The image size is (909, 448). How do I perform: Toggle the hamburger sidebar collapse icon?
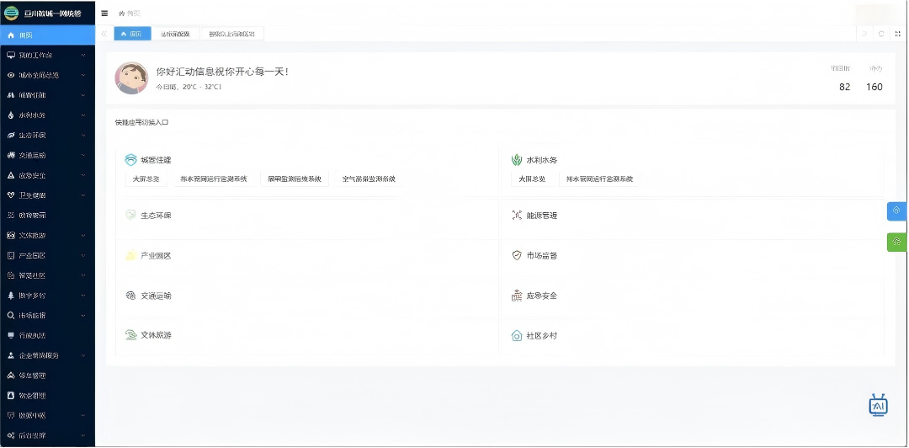(x=104, y=13)
